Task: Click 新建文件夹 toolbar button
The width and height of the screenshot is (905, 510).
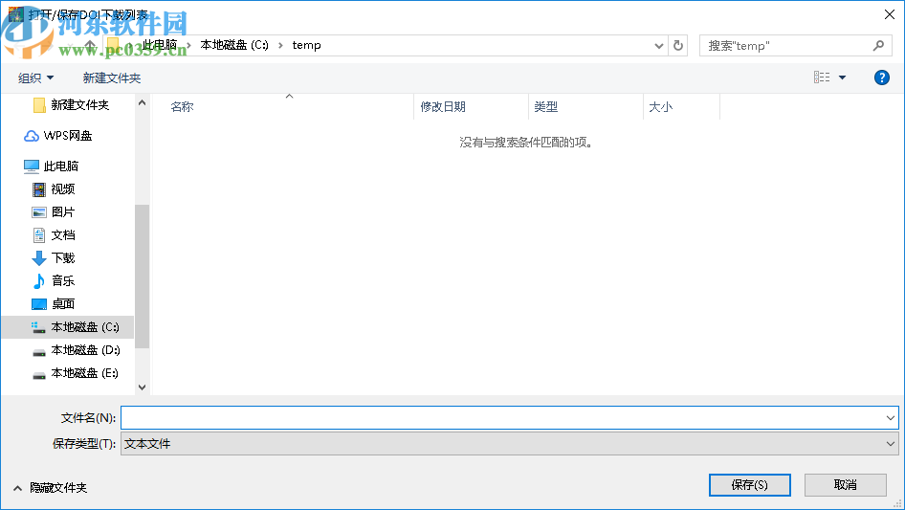Action: 111,78
